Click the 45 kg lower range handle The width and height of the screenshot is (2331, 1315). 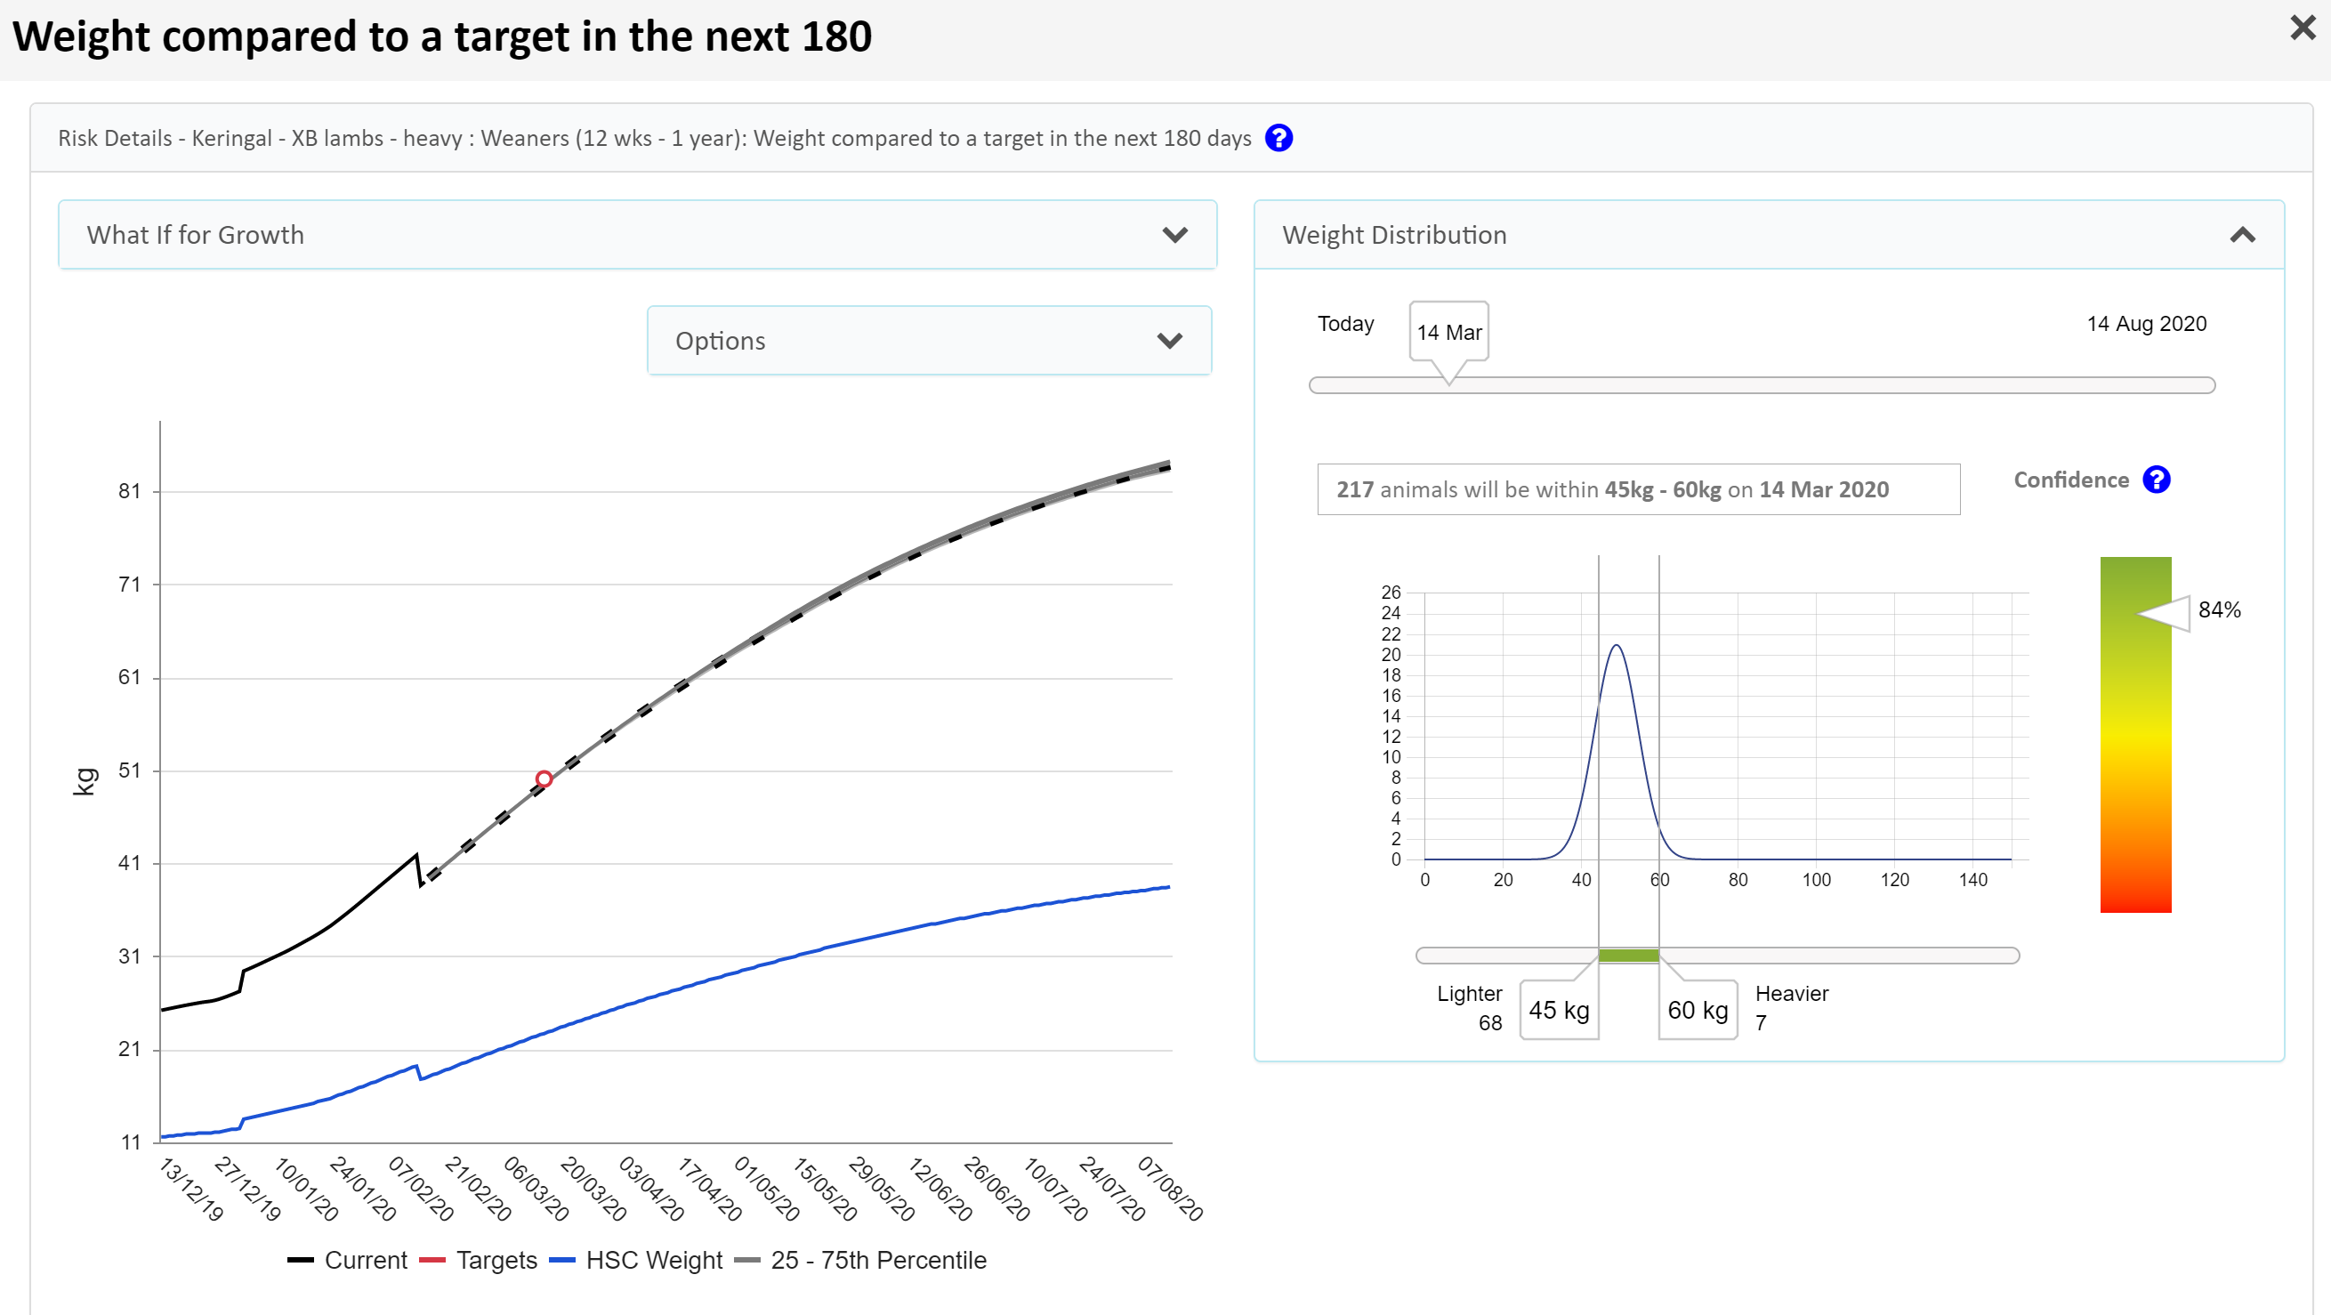(x=1558, y=1010)
